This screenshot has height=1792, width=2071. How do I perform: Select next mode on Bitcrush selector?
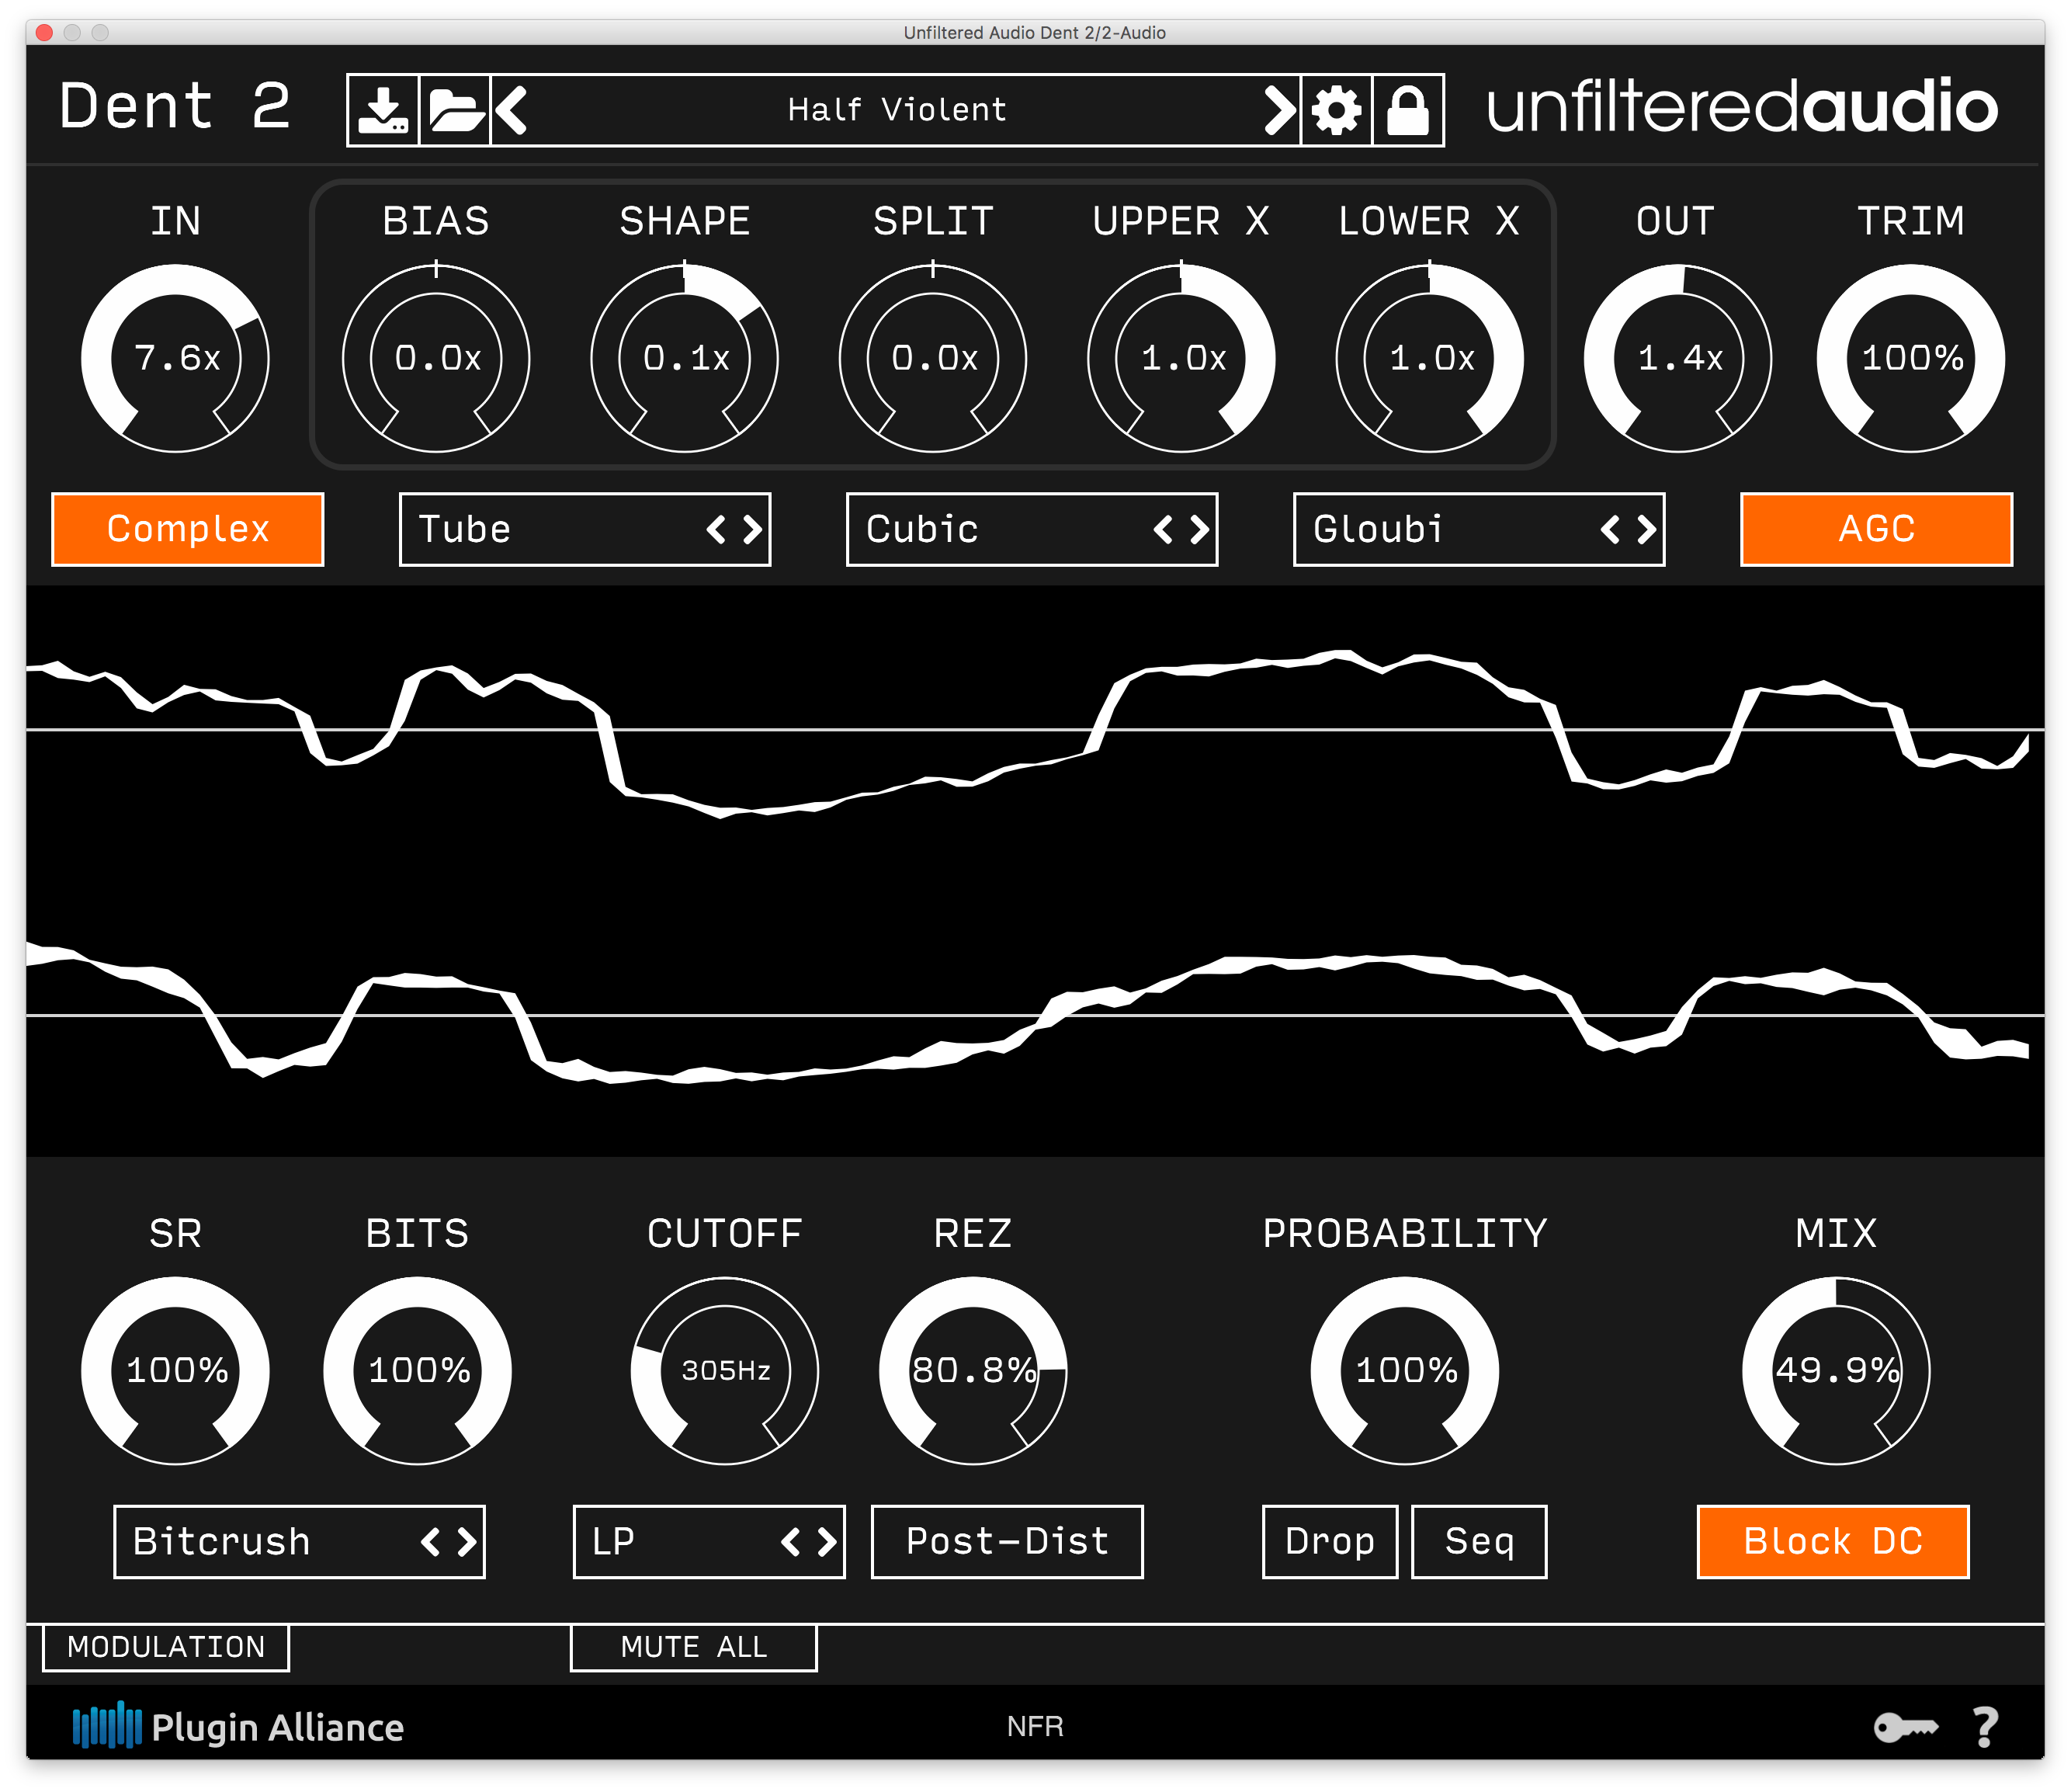pos(467,1542)
